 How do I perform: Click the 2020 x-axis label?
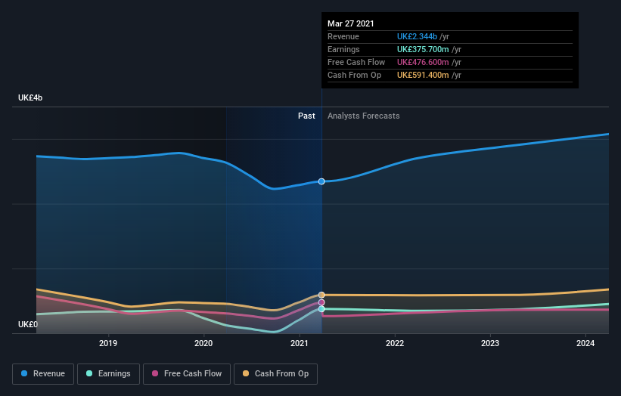[203, 343]
